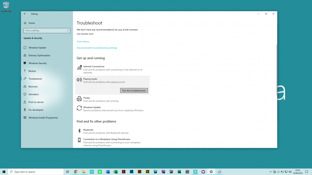
Task: Select the Internet Connections troubleshooter
Action: pos(112,69)
